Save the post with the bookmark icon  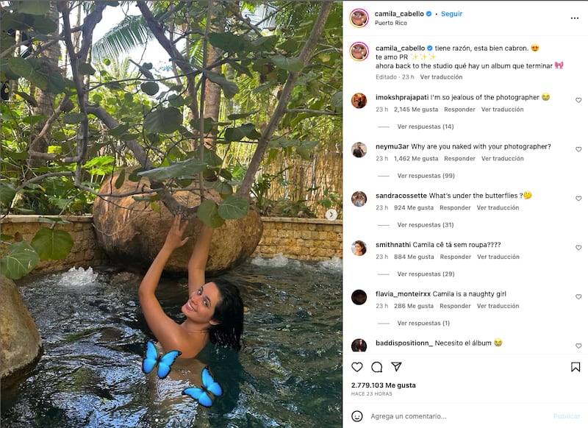tap(576, 367)
